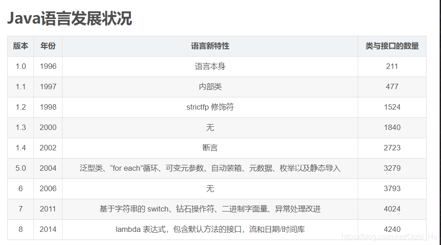Click the count cell '3793'
The width and height of the screenshot is (441, 245).
tap(392, 189)
